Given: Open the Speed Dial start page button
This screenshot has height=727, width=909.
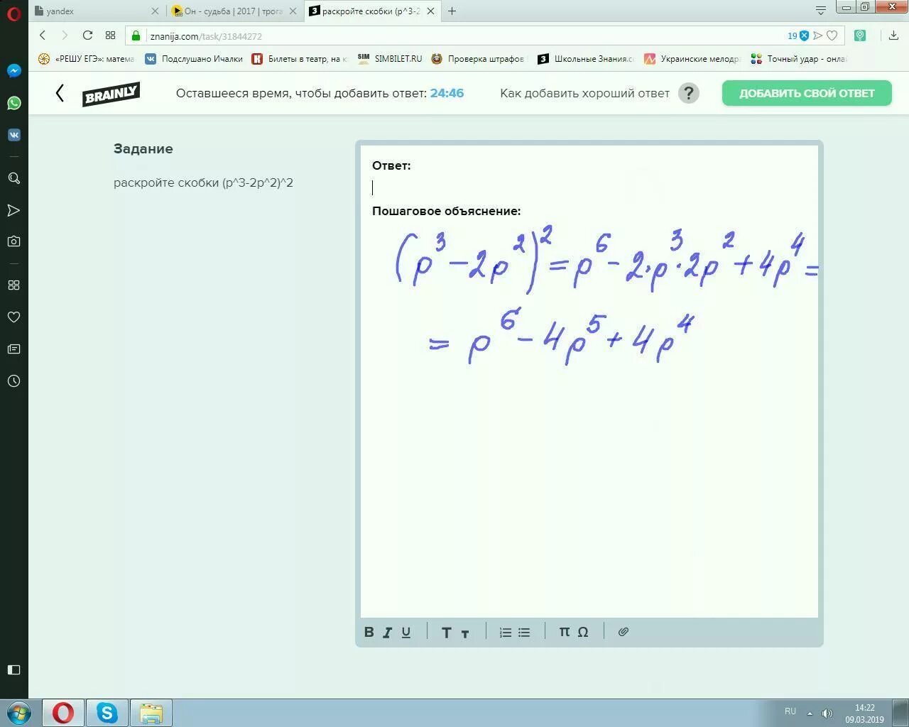Looking at the screenshot, I should pyautogui.click(x=110, y=35).
